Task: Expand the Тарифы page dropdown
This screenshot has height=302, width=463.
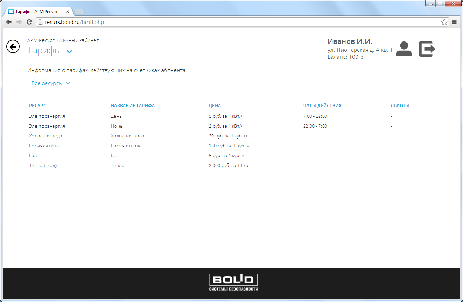Action: coord(70,51)
